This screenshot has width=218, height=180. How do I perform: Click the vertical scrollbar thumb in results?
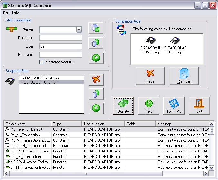point(212,130)
